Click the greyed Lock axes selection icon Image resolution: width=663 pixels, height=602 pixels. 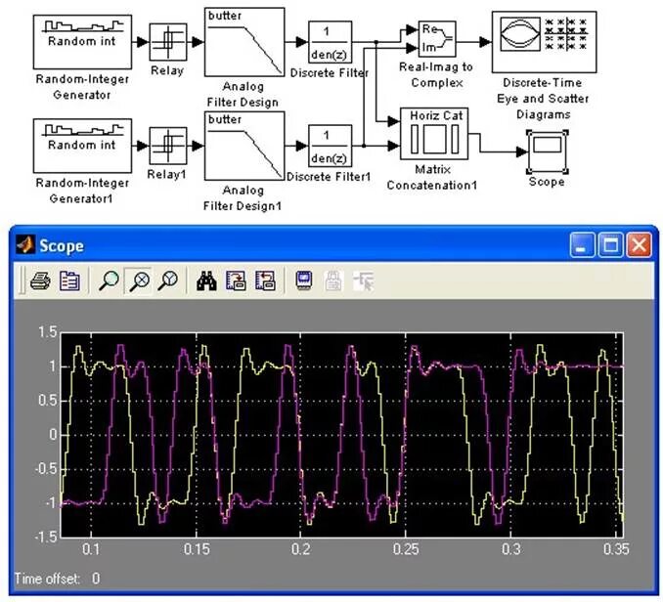pyautogui.click(x=333, y=280)
